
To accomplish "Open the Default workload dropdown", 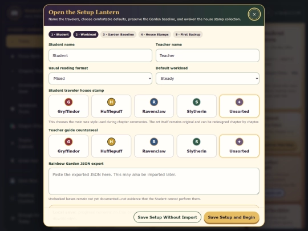I will (x=208, y=79).
